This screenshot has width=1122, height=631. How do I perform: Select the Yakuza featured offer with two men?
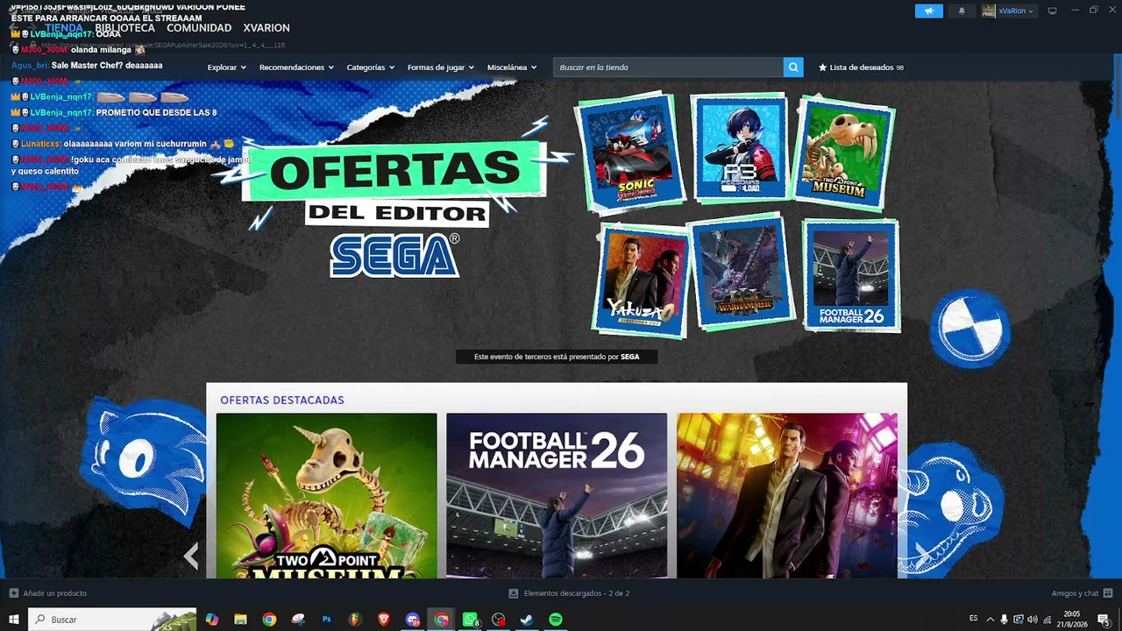787,495
